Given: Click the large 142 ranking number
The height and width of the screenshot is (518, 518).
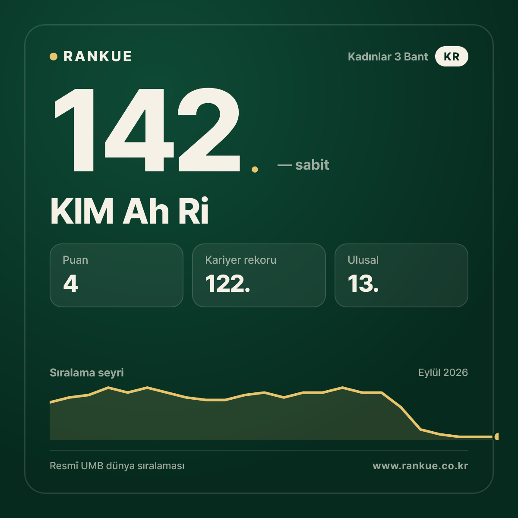Looking at the screenshot, I should point(147,129).
